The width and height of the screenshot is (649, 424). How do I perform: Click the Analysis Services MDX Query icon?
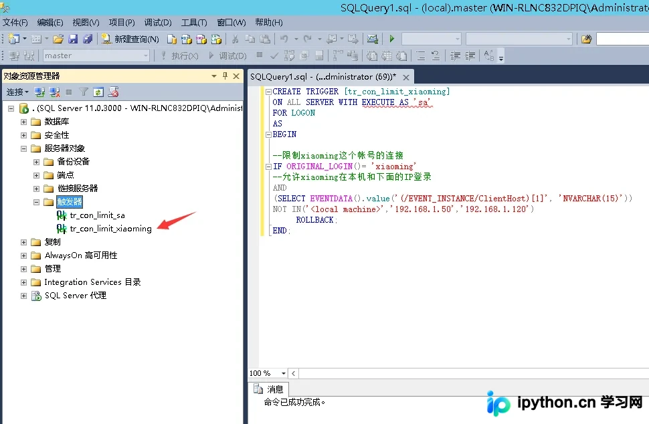pyautogui.click(x=186, y=39)
